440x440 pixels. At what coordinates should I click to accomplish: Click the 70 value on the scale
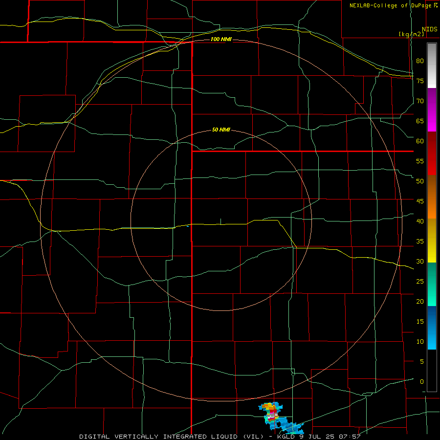pyautogui.click(x=420, y=101)
